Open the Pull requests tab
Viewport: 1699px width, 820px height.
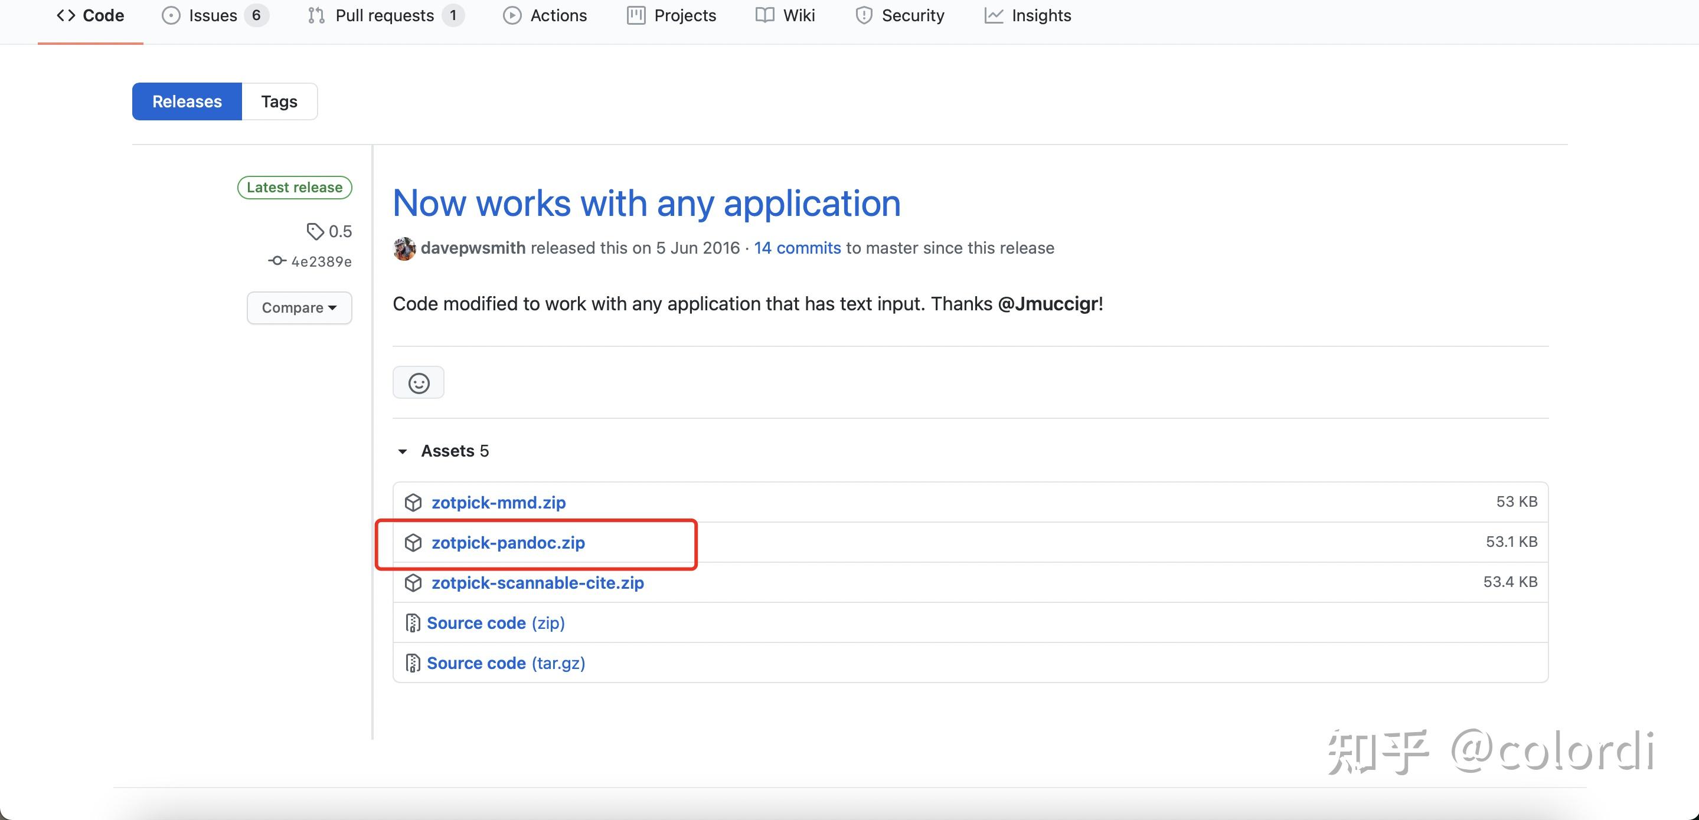[x=384, y=16]
